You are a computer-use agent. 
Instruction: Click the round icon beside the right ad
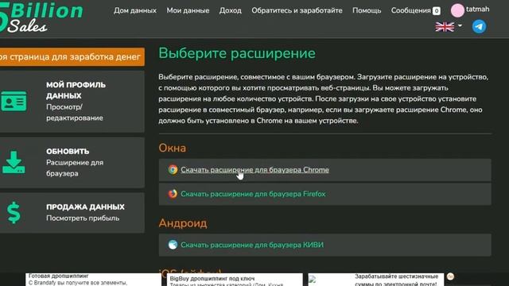450,276
